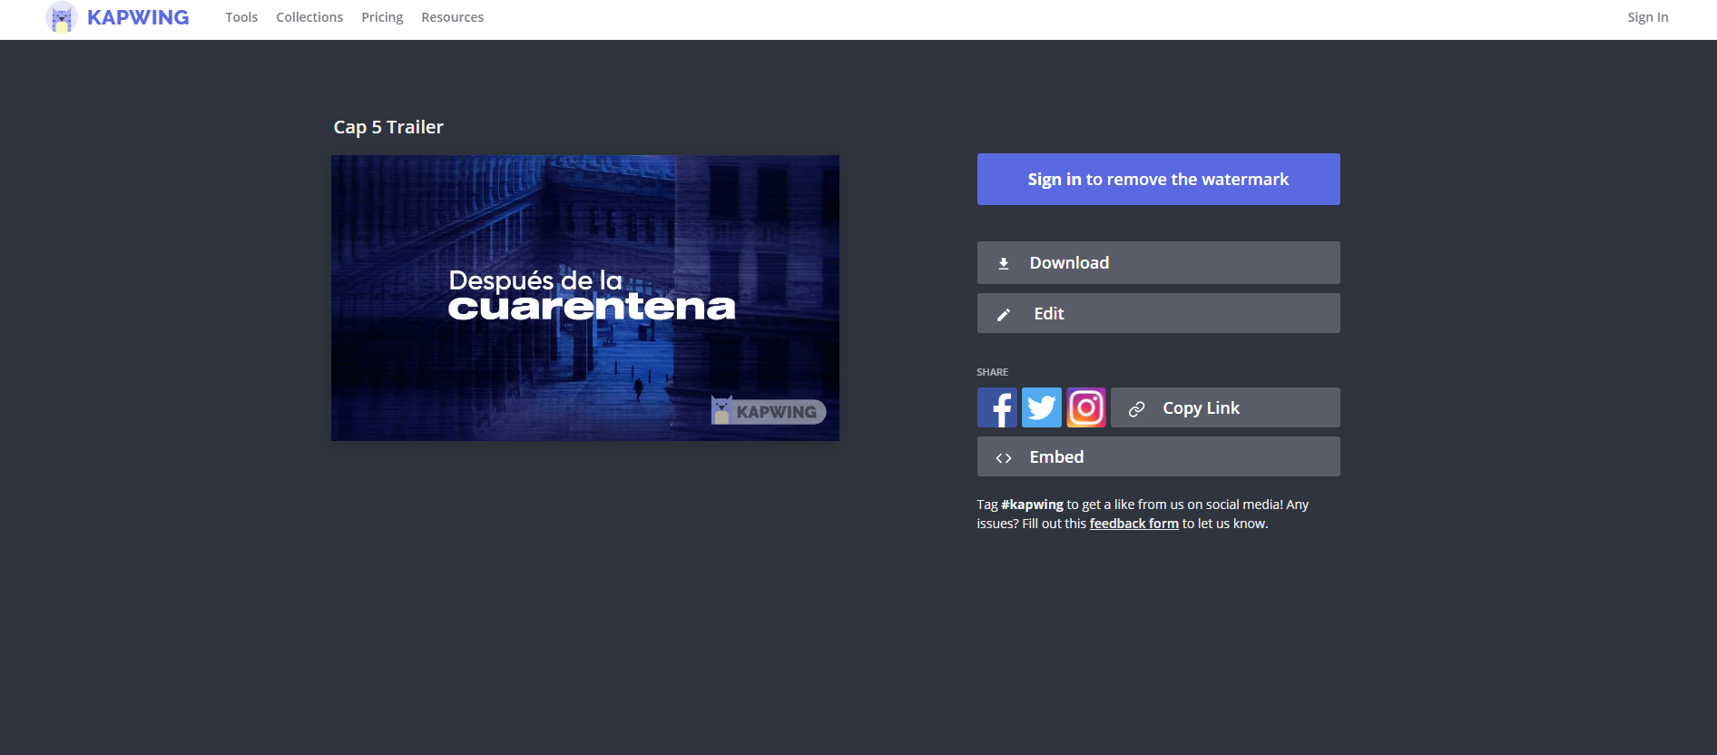Play the Cap 5 Trailer video preview

[584, 298]
